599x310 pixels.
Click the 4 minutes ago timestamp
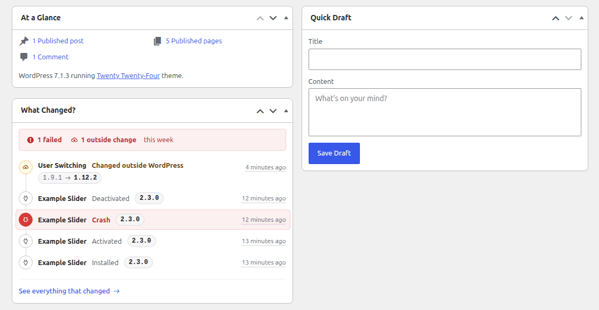pyautogui.click(x=265, y=167)
